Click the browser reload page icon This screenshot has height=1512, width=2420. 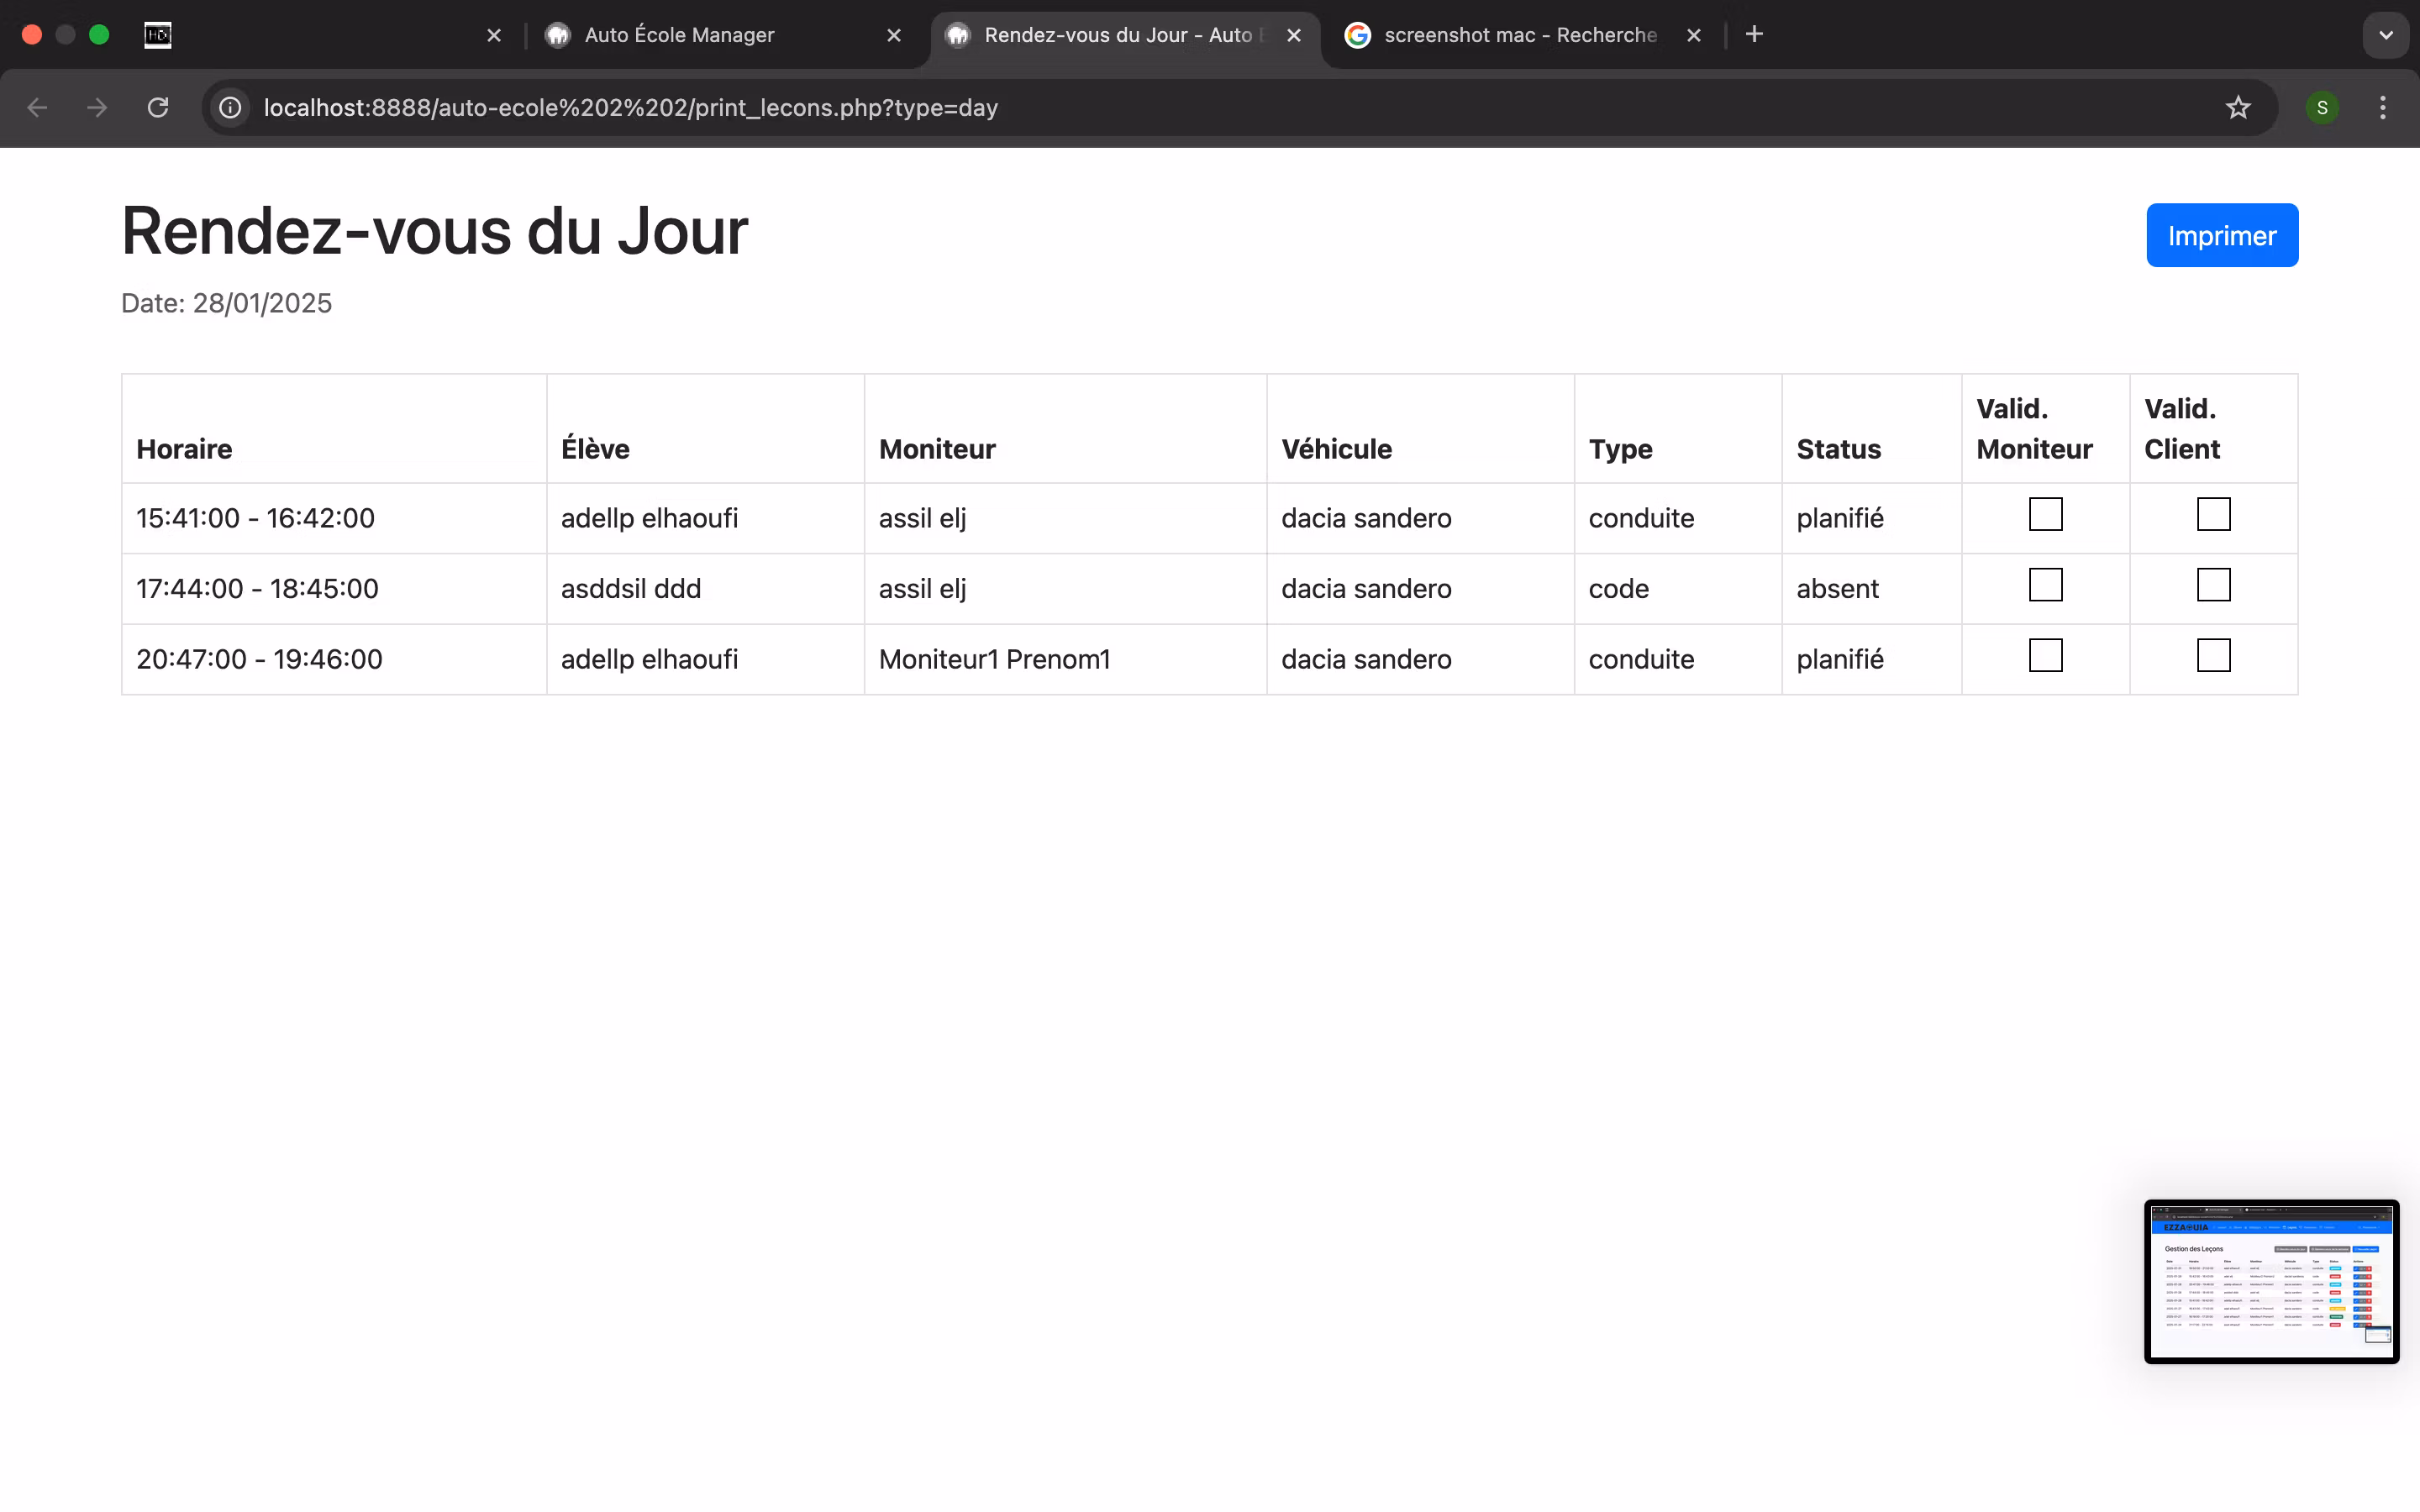point(158,107)
